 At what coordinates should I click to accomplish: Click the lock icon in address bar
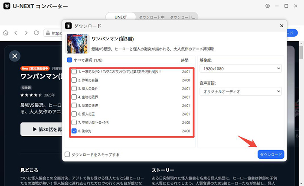[x=48, y=33]
